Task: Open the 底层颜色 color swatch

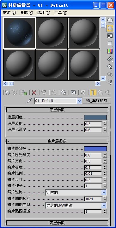Action: (x=95, y=117)
